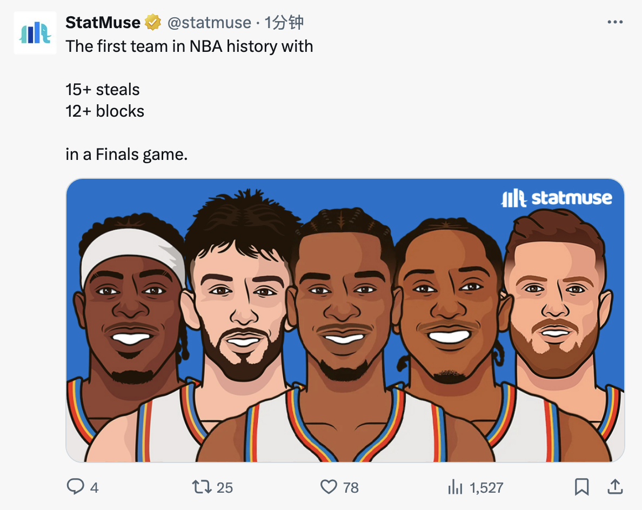Viewport: 642px width, 510px height.
Task: Click the gold verified badge
Action: click(153, 22)
